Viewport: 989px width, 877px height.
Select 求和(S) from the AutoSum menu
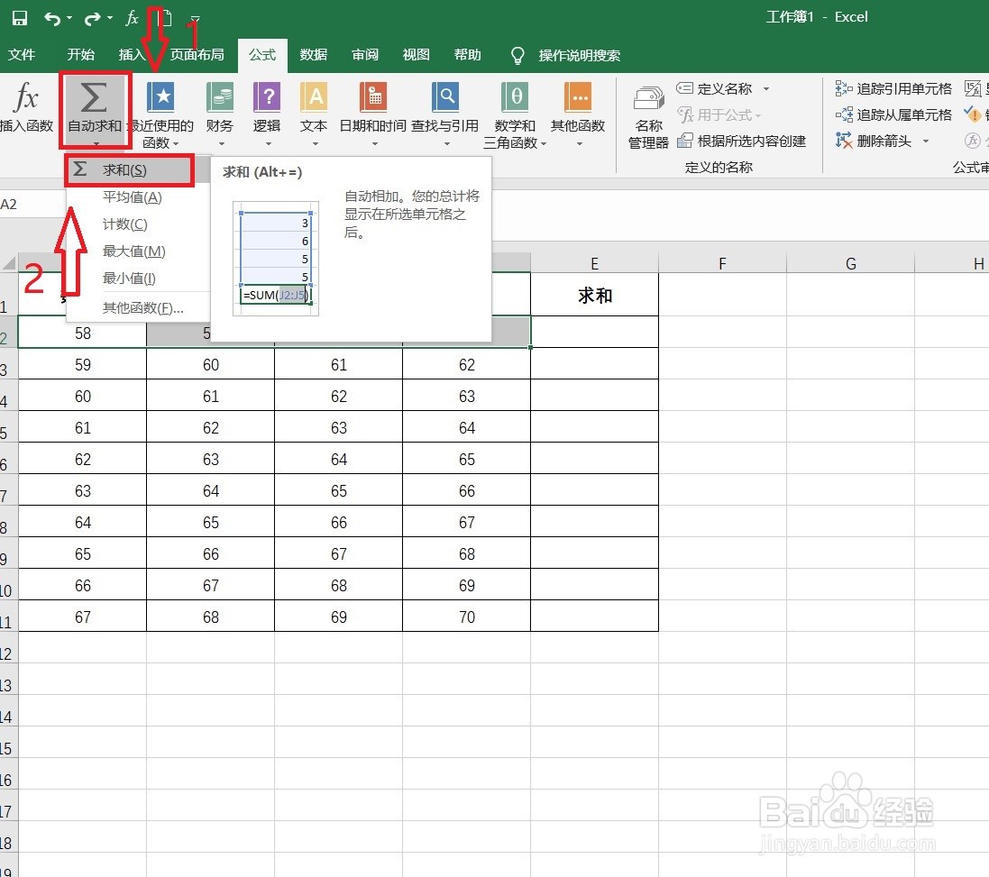pyautogui.click(x=129, y=169)
